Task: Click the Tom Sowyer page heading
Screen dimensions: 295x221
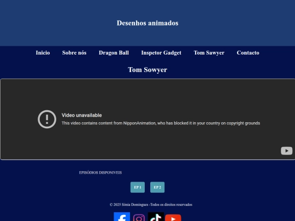Action: coord(147,70)
